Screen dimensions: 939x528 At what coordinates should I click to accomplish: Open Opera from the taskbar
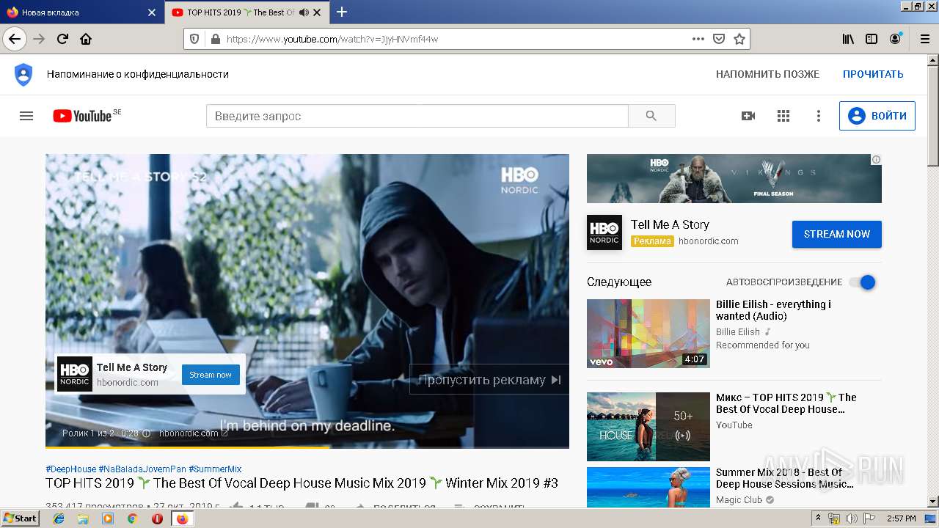[157, 518]
